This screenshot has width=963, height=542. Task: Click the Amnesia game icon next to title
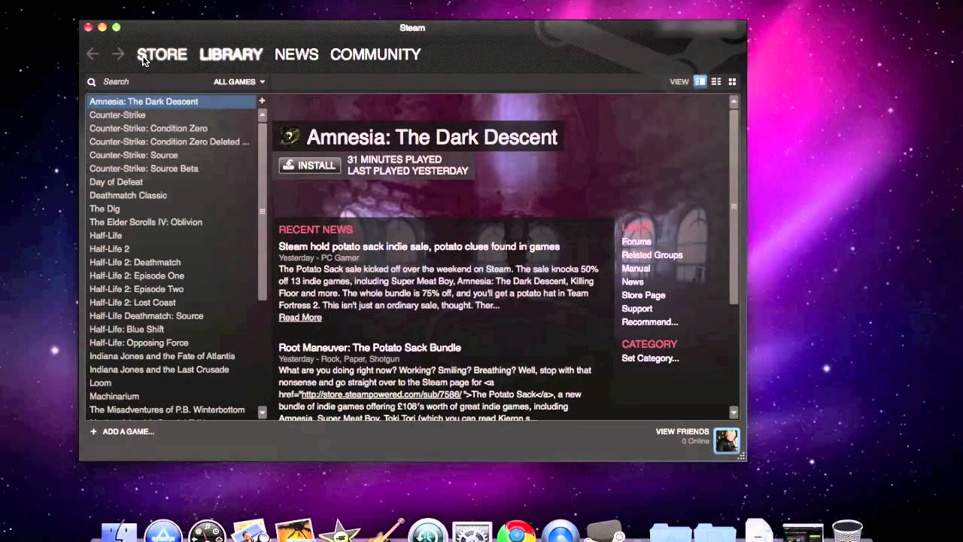click(x=290, y=136)
